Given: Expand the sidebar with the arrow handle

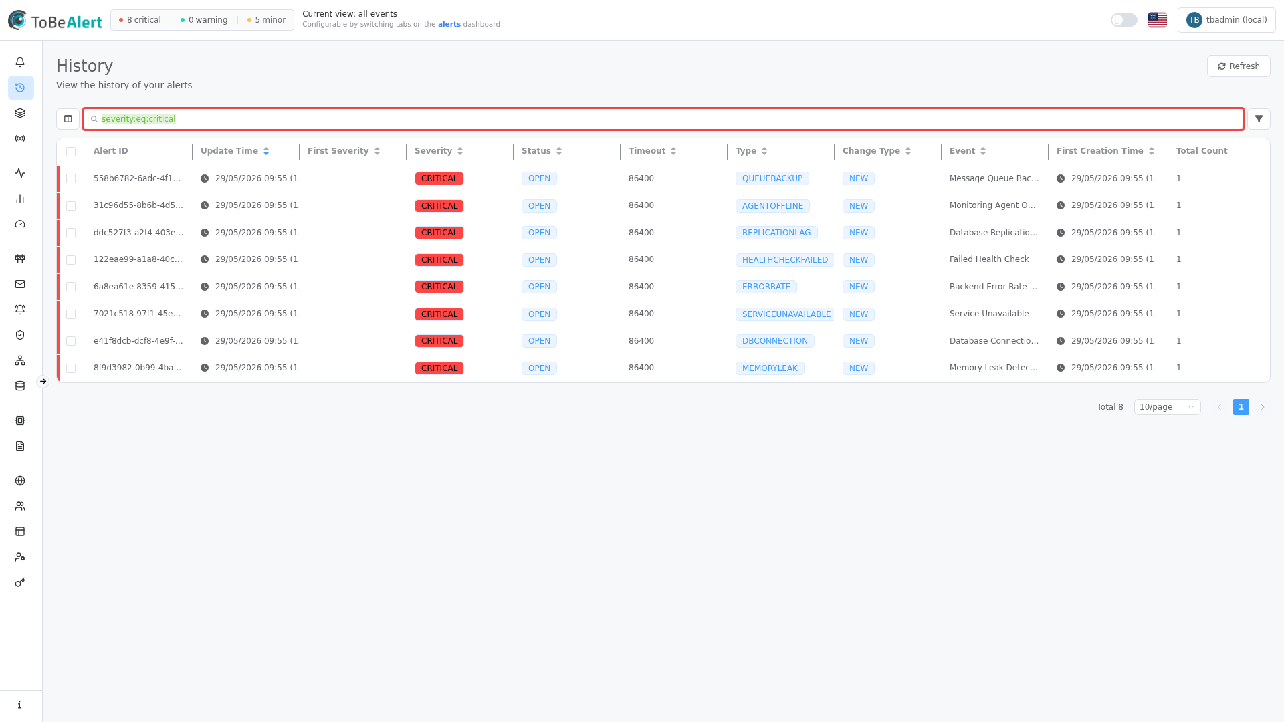Looking at the screenshot, I should coord(43,382).
